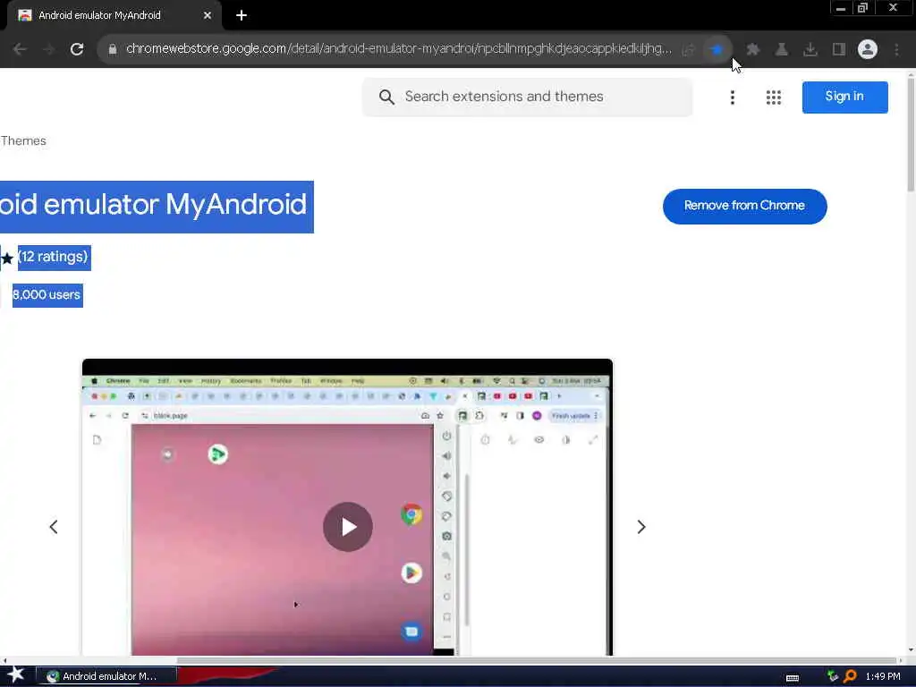Show next screenshot with right chevron
Screen dimensions: 916x687
[640, 527]
